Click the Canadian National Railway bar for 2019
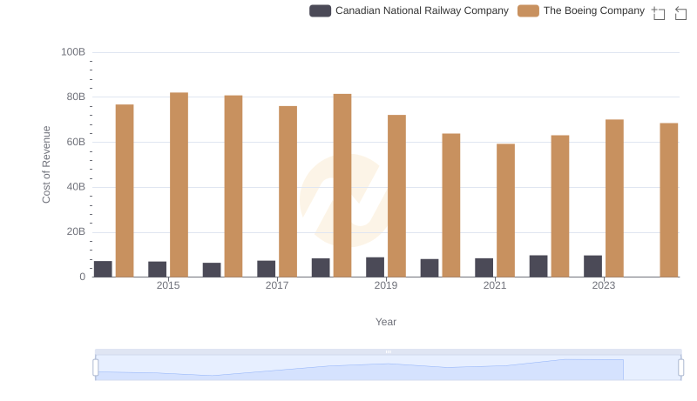The image size is (697, 401). click(376, 267)
